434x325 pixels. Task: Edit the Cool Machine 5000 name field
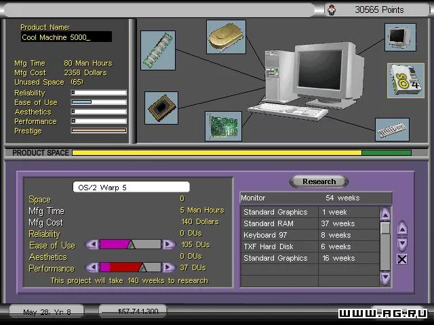click(x=66, y=37)
